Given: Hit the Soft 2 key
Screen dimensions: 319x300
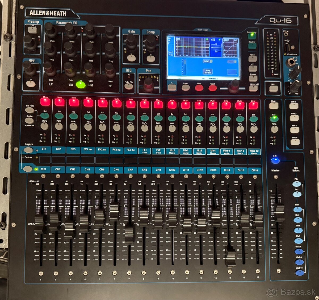Looking at the screenshot, I should coord(294,118).
